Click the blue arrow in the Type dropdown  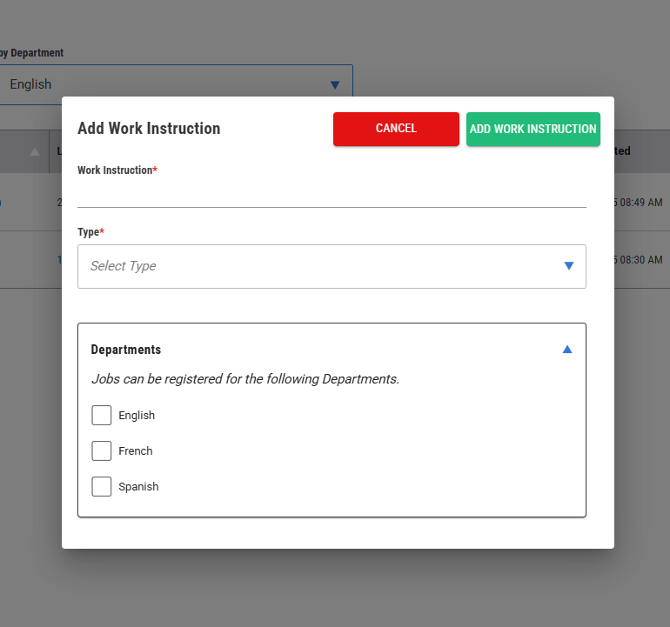coord(569,266)
